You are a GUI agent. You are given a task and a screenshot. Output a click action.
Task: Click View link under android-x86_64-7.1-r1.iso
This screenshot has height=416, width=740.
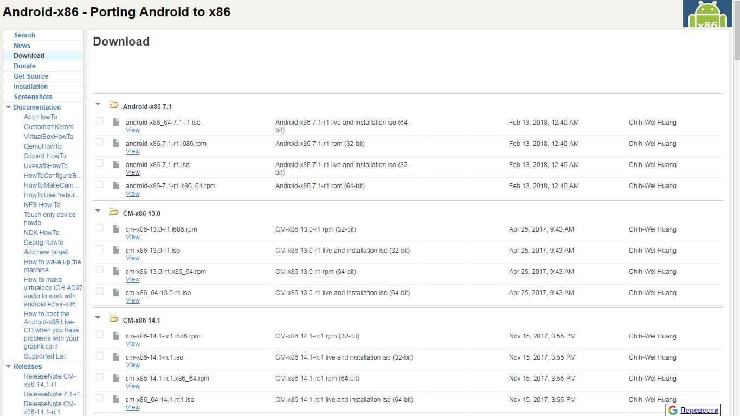133,130
